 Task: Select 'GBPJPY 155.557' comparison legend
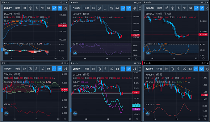(80, 86)
